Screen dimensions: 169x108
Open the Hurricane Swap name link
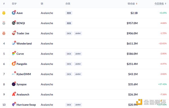pyautogui.click(x=26, y=105)
